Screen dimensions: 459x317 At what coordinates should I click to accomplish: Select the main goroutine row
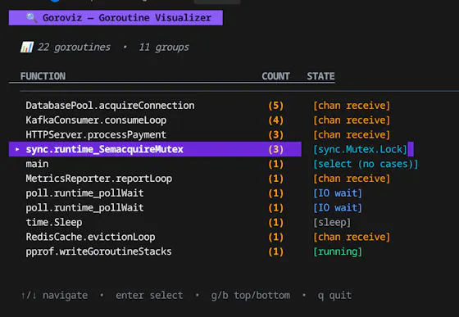point(221,164)
